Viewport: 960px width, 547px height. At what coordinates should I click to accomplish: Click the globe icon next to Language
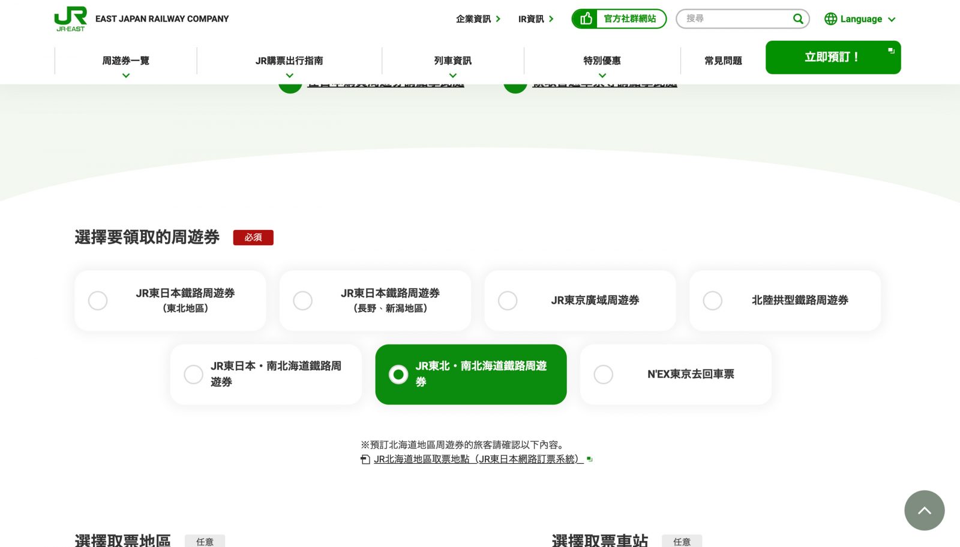832,19
